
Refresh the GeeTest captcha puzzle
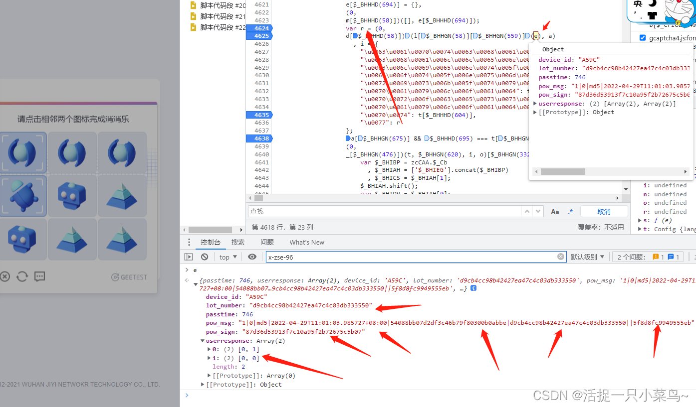click(22, 276)
